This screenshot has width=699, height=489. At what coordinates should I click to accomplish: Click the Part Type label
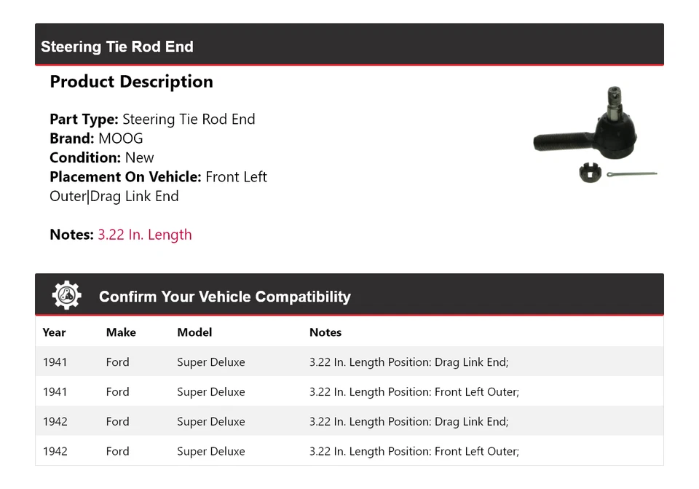[x=84, y=120]
